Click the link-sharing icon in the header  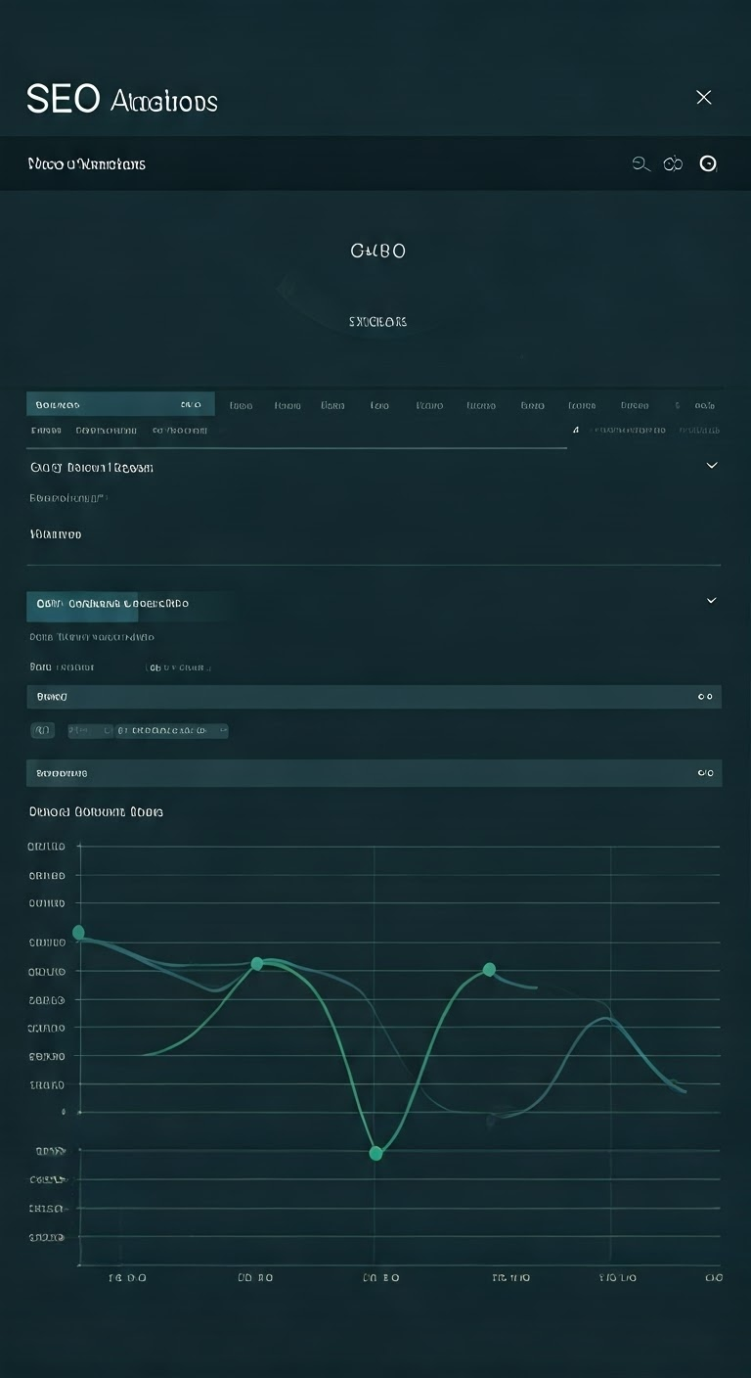tap(674, 163)
